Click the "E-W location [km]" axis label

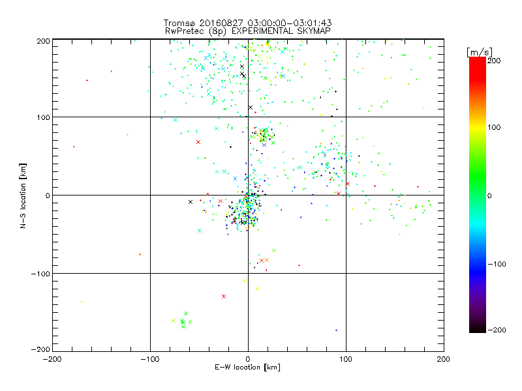(x=248, y=367)
